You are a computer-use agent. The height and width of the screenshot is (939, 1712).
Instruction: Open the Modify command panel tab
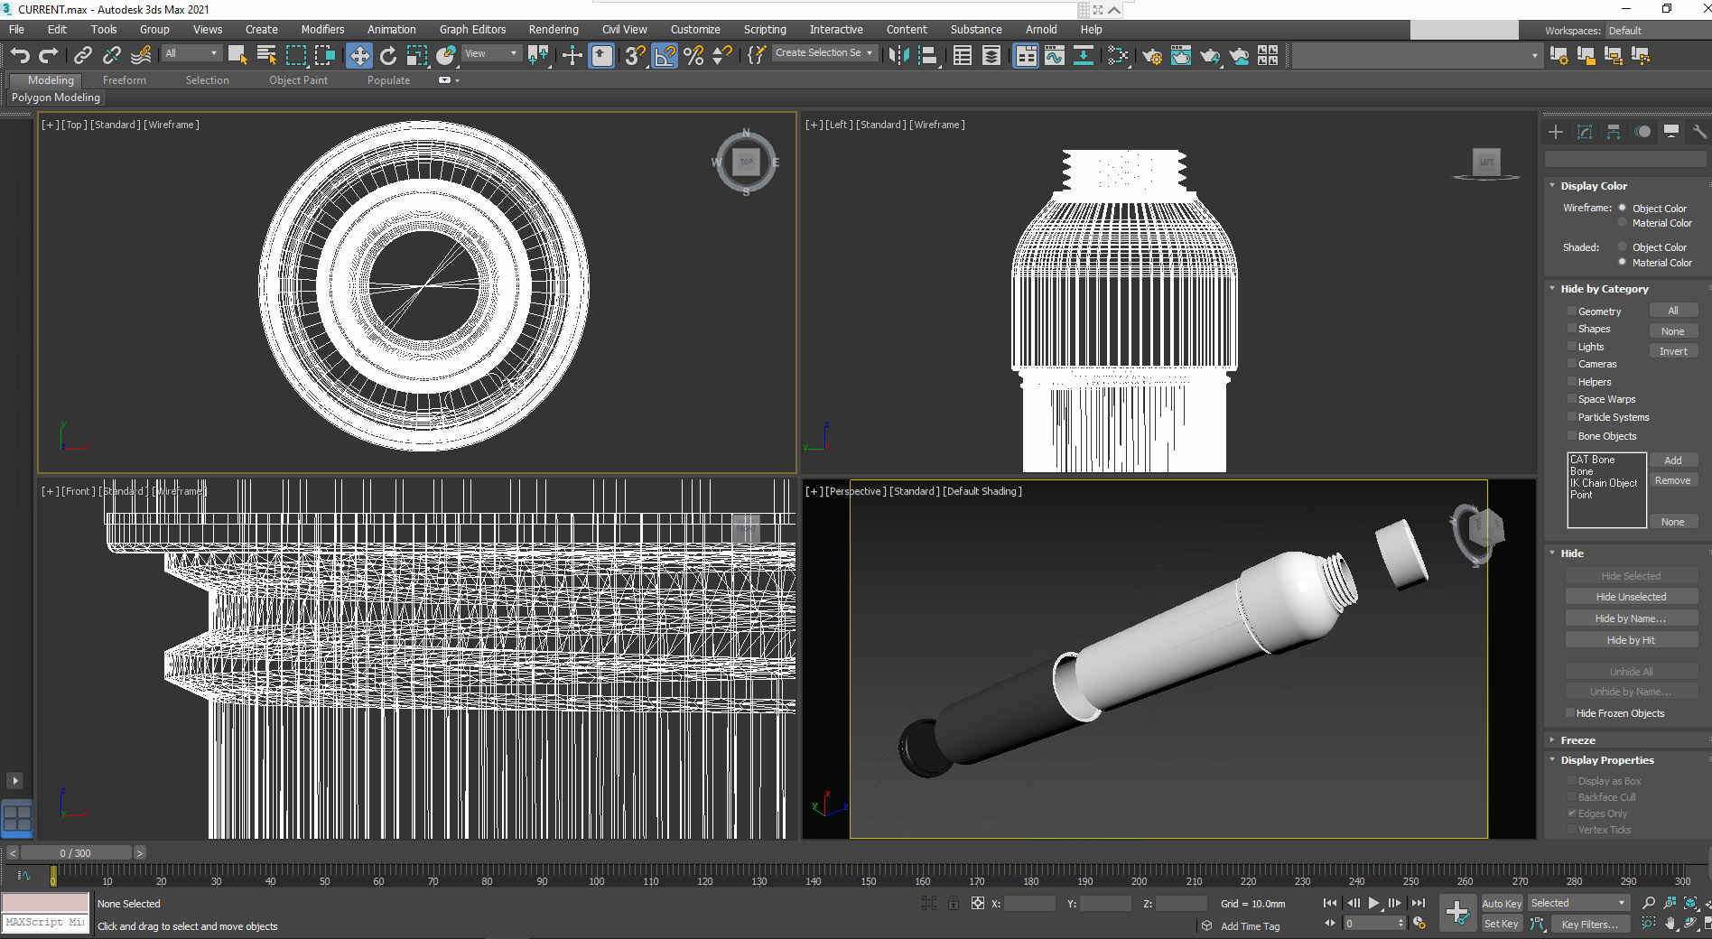(x=1585, y=132)
